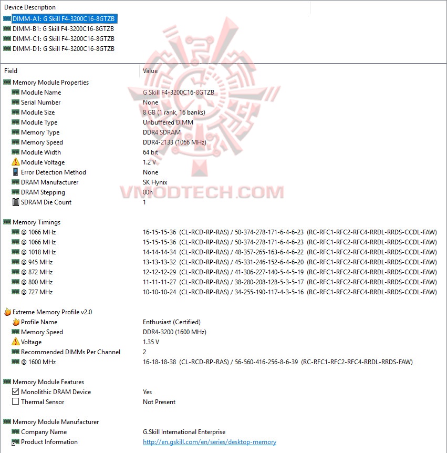Select the @ 800 MHz timing row
The image size is (447, 453).
click(x=224, y=282)
